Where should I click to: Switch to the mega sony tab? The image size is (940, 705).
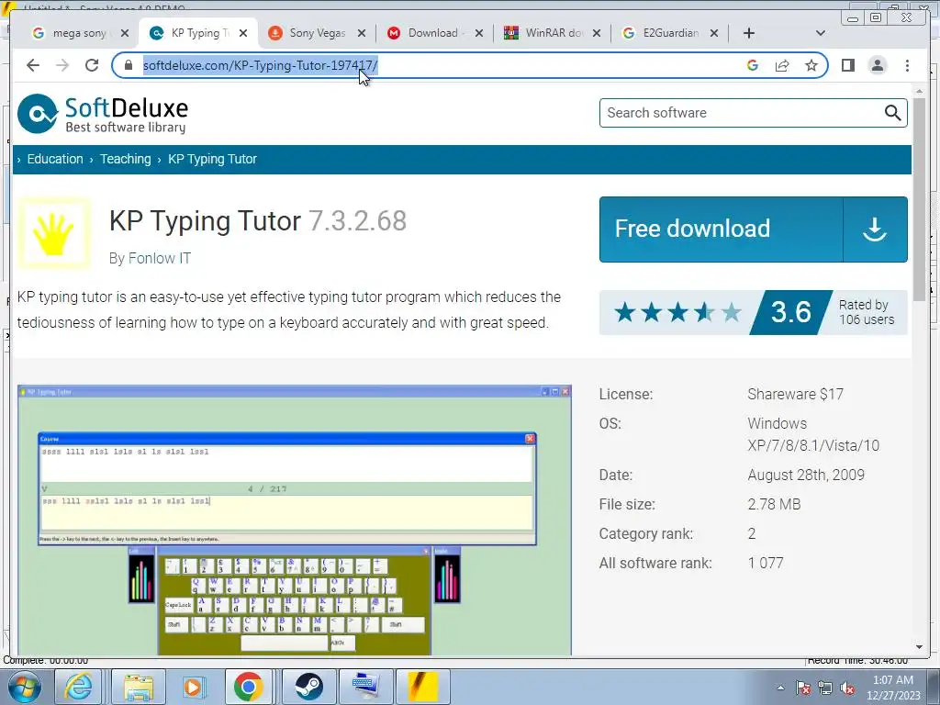coord(71,33)
